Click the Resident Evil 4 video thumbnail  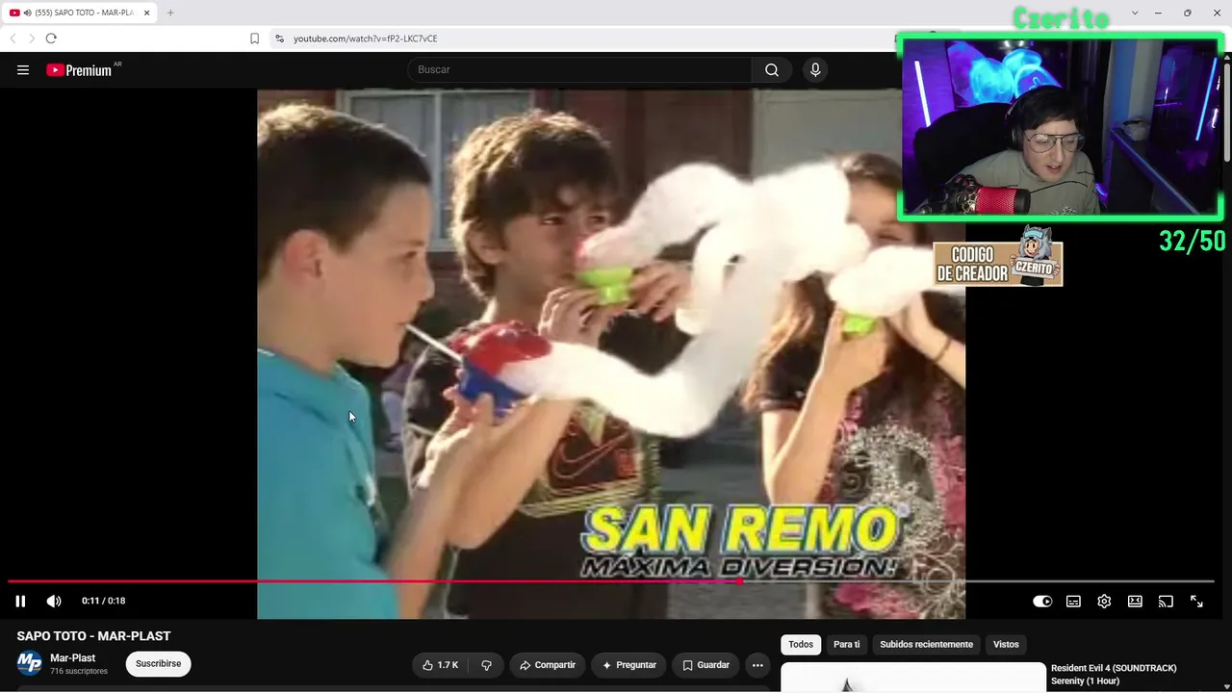coord(912,678)
